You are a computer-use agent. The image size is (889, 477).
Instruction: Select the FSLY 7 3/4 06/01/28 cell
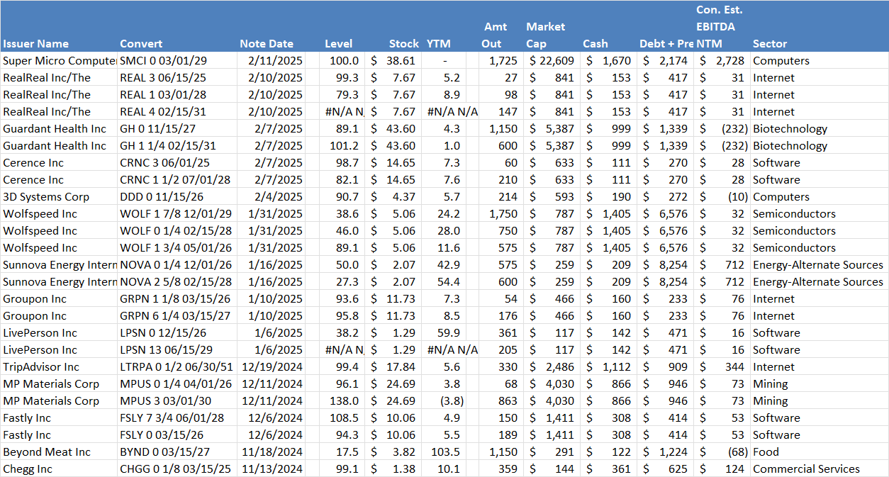pyautogui.click(x=176, y=418)
